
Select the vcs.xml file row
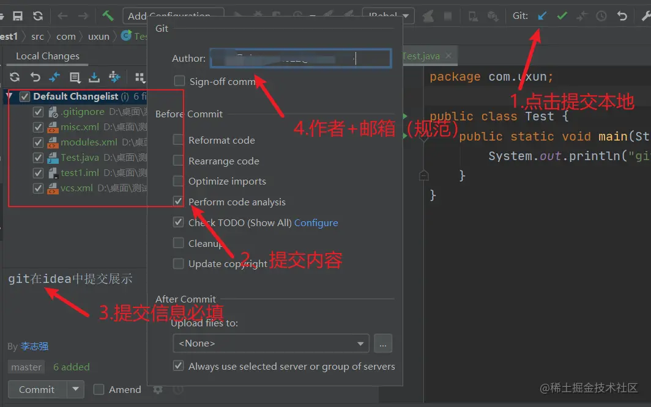point(76,188)
